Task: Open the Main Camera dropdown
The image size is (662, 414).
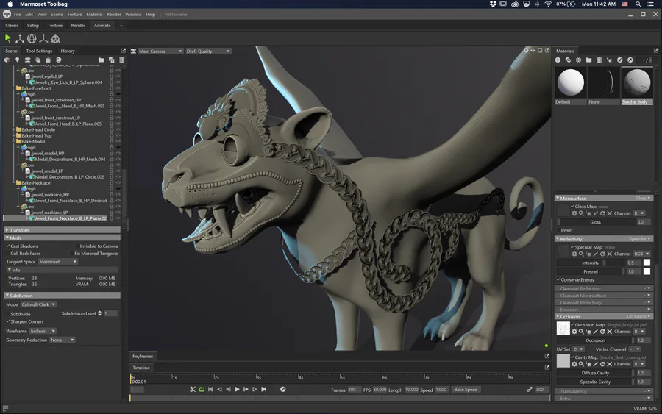Action: (x=160, y=51)
